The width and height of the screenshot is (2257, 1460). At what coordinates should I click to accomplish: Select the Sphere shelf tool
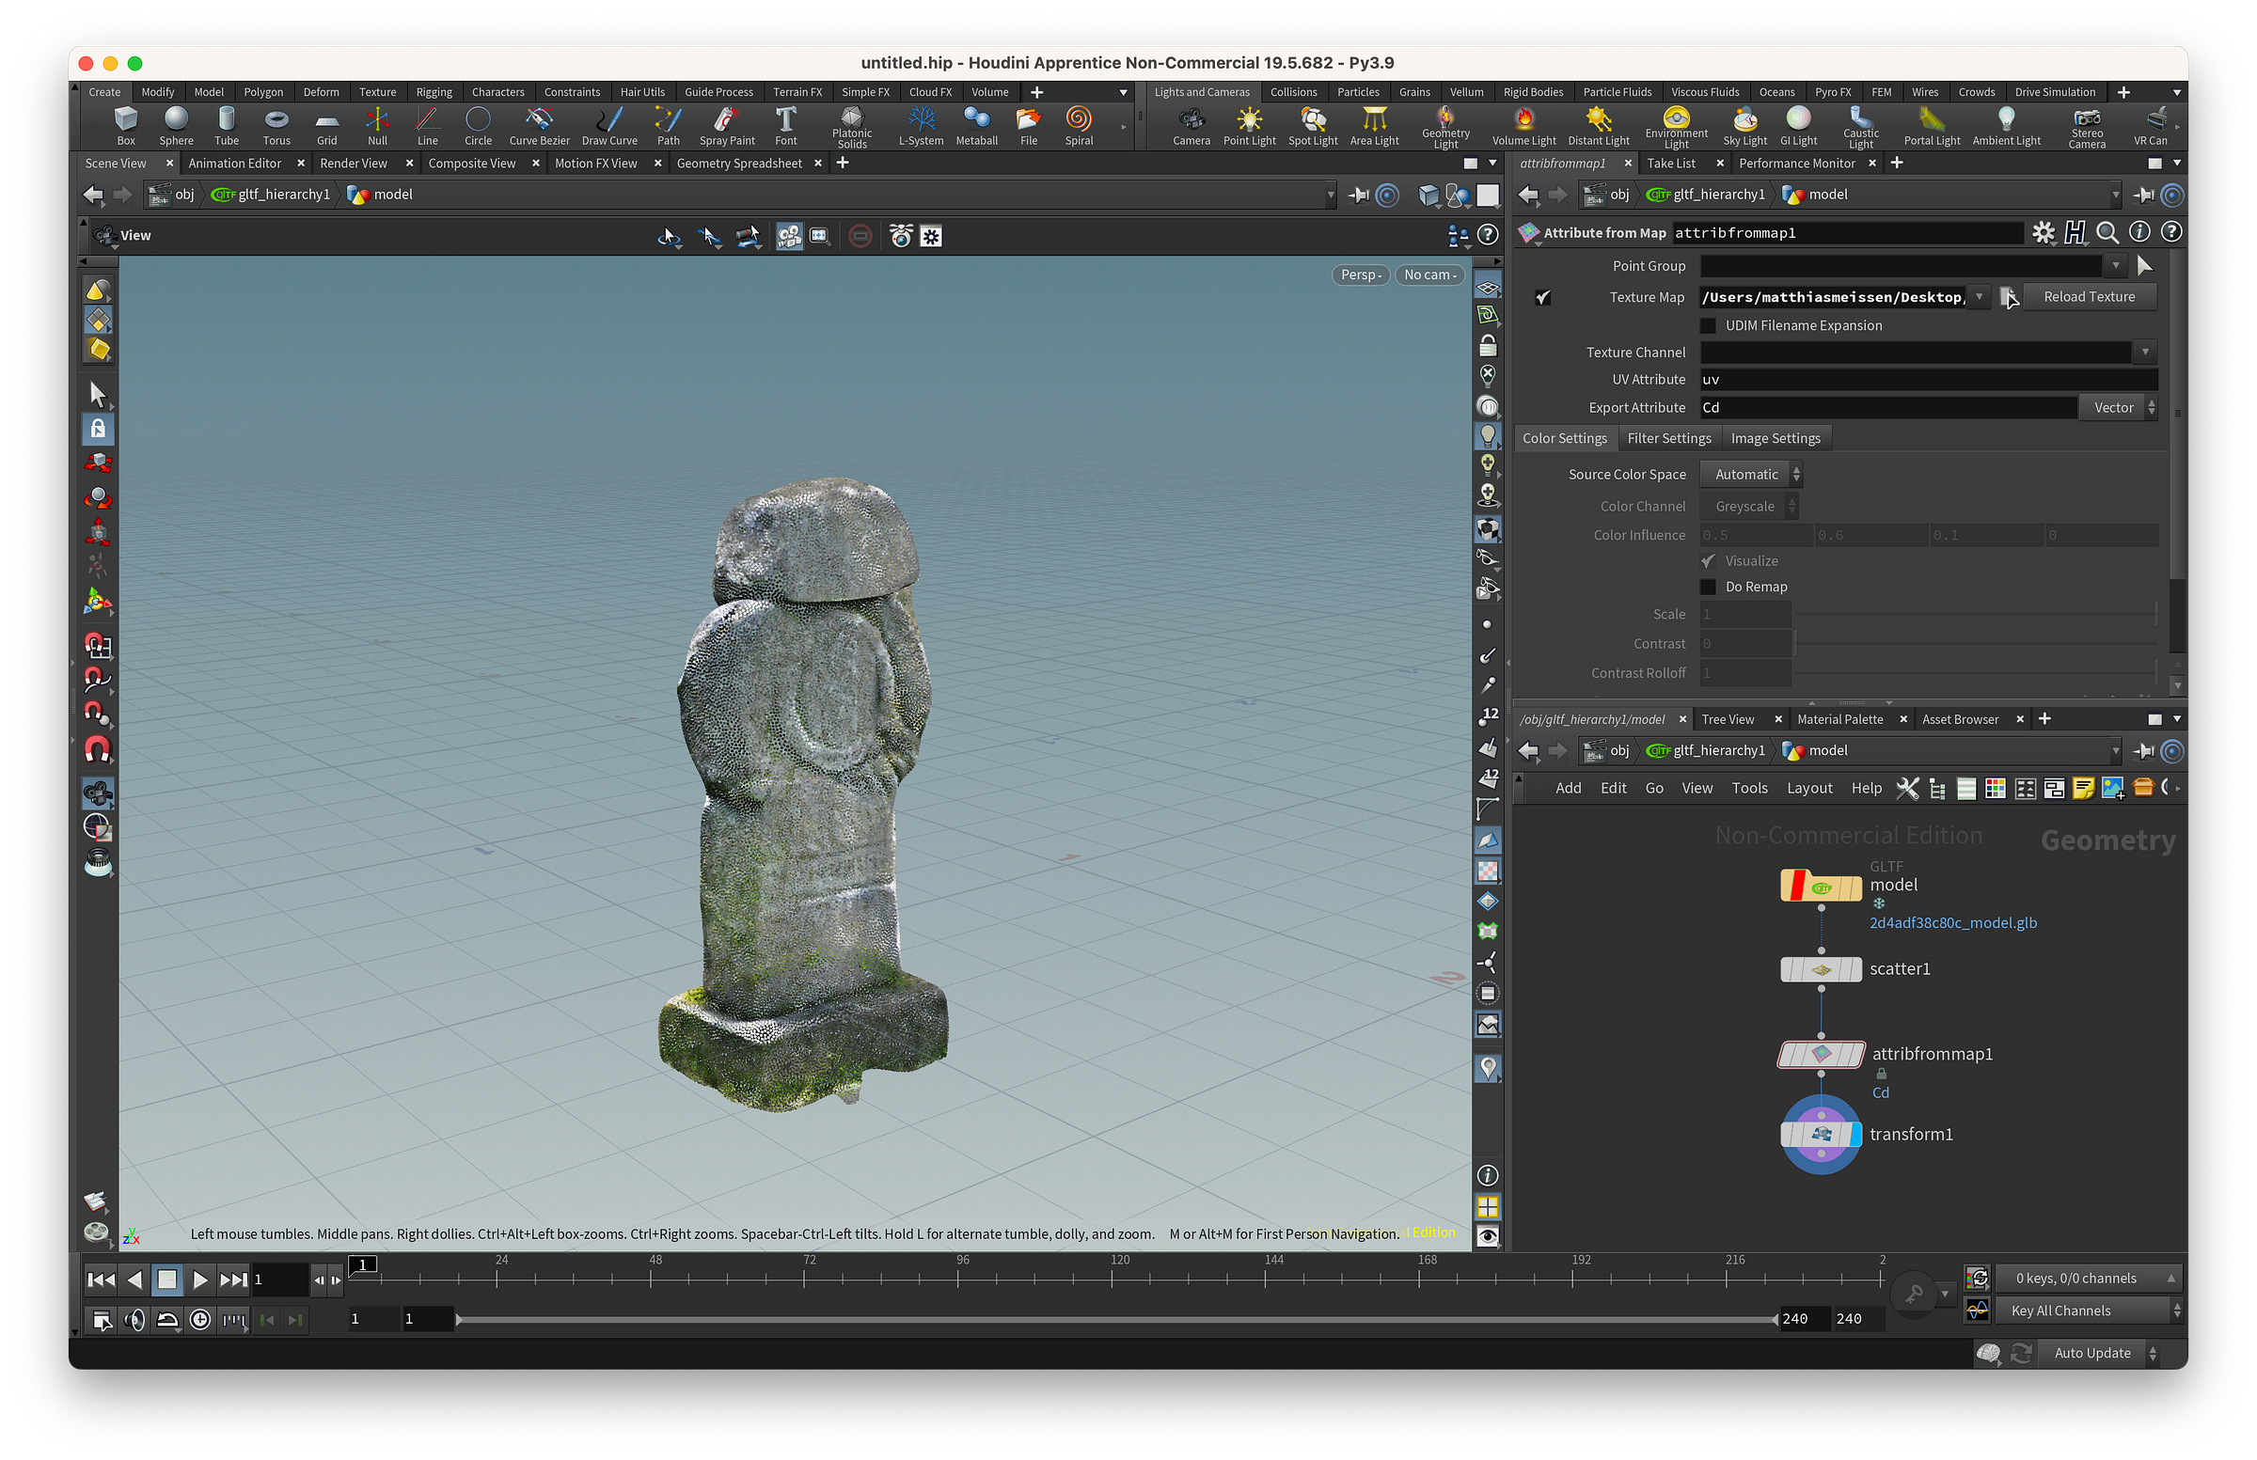[176, 125]
